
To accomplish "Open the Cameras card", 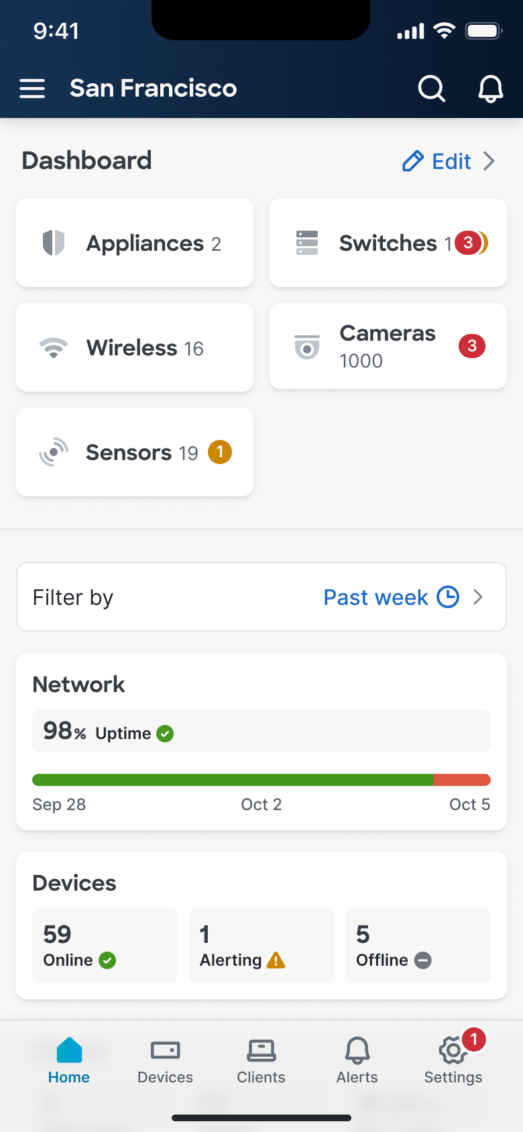I will click(388, 346).
